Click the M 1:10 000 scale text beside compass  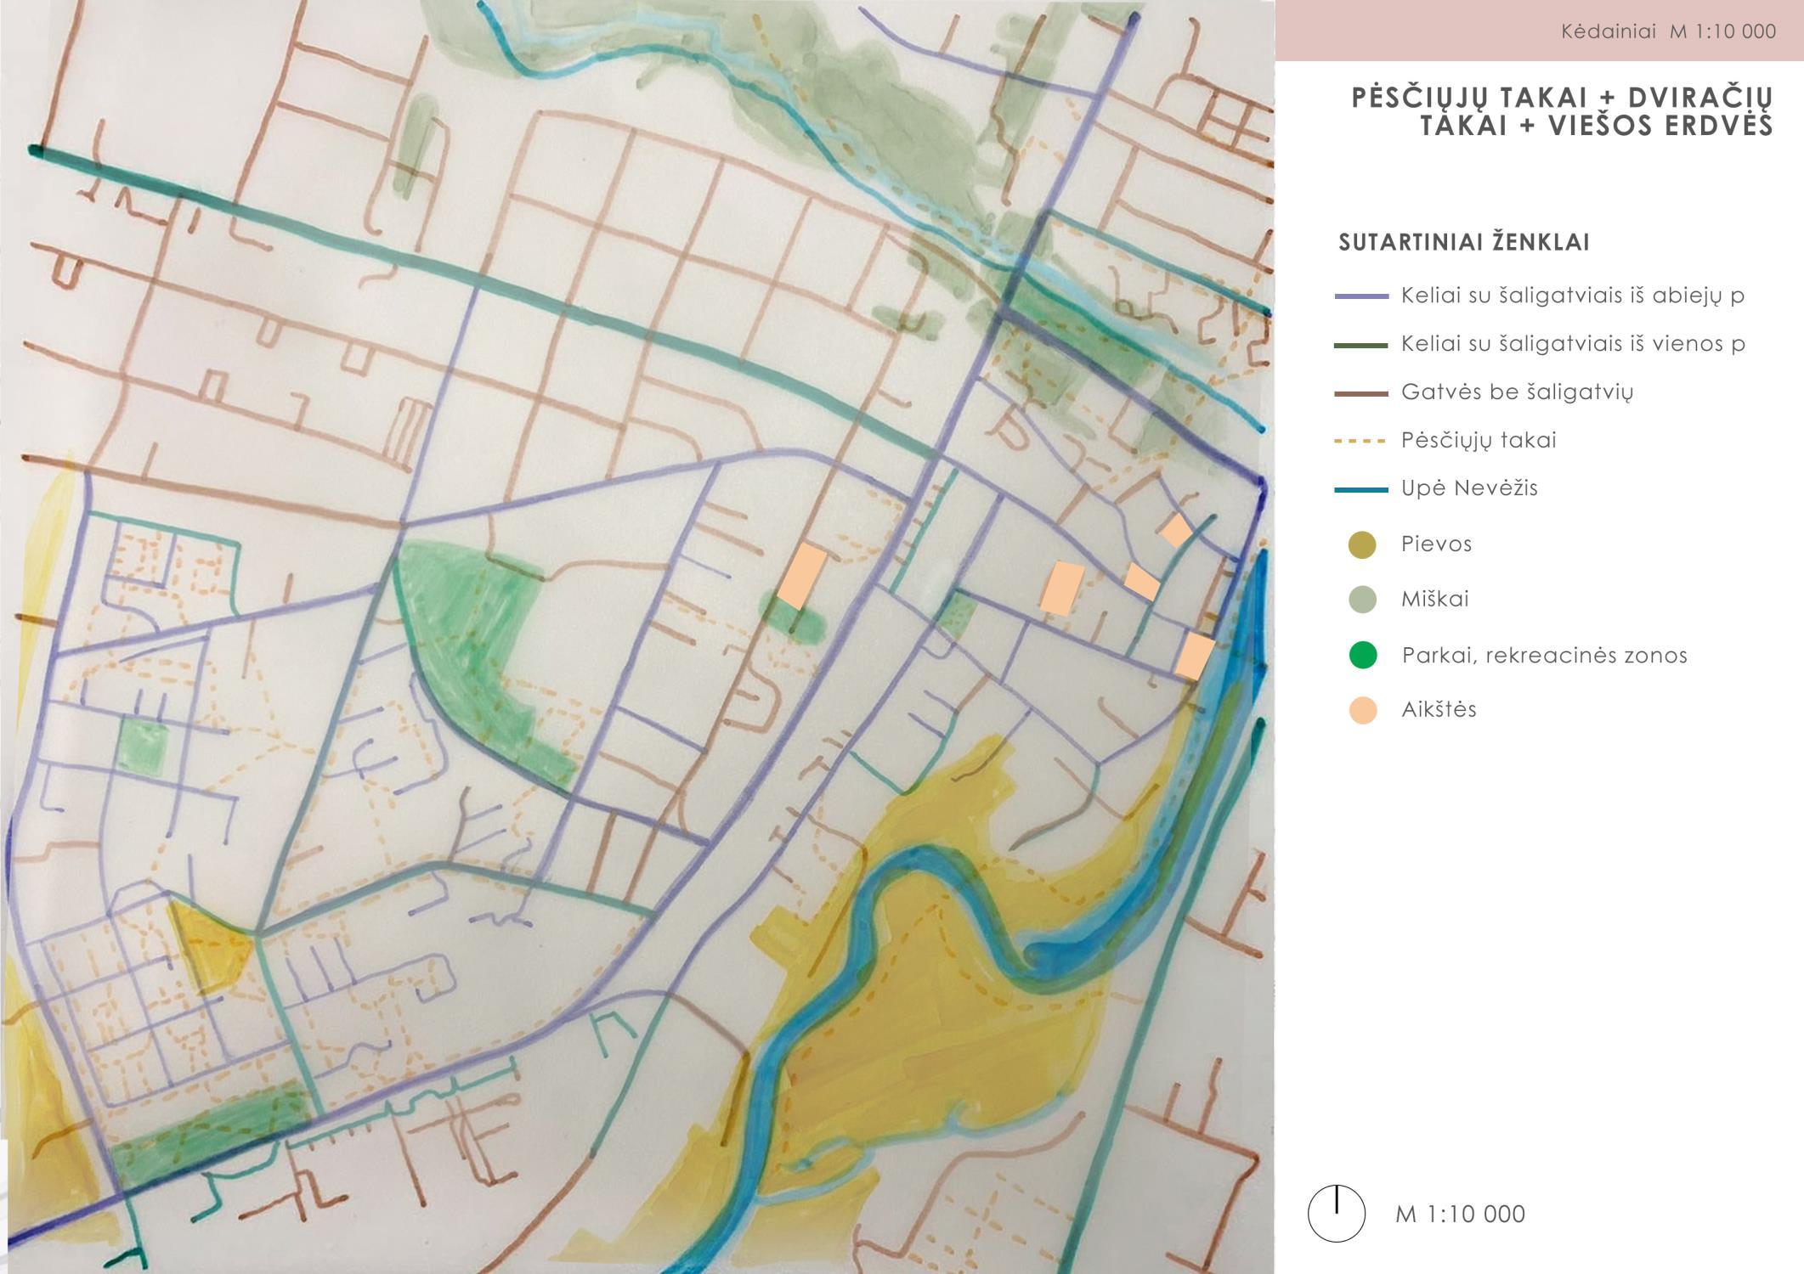pos(1460,1215)
